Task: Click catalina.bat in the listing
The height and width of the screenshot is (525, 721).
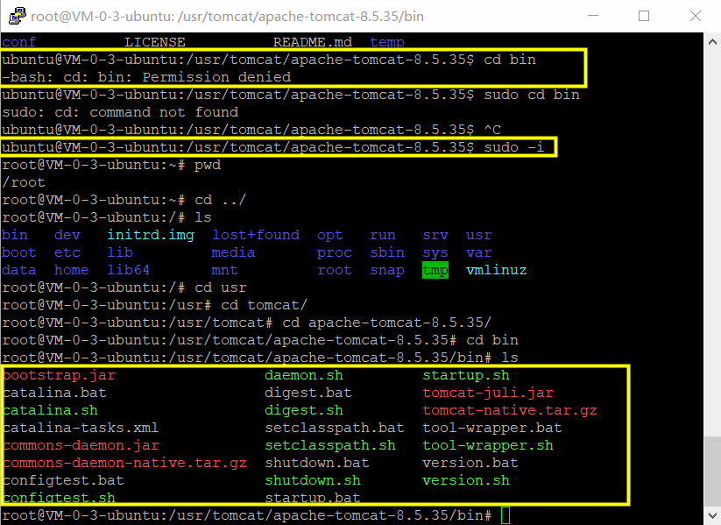Action: (54, 393)
